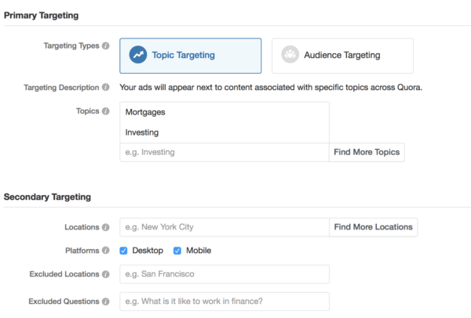Click the Topic Targeting trend arrow icon
This screenshot has height=318, width=471.
point(138,55)
